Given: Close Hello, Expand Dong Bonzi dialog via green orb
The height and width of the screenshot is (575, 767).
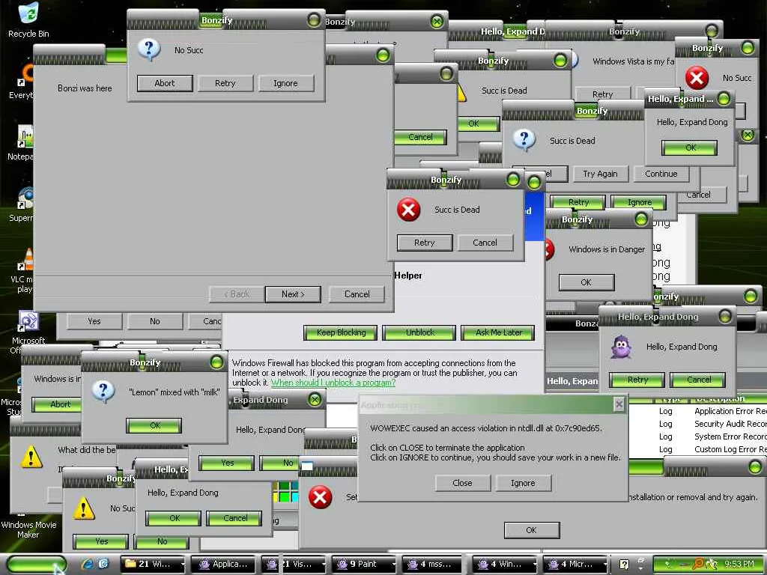Looking at the screenshot, I should pos(725,317).
